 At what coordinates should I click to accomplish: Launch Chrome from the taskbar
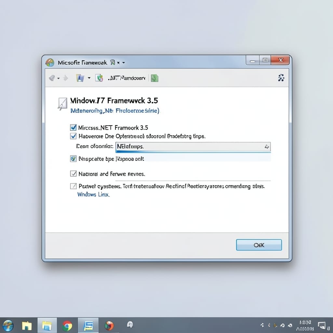[x=67, y=326]
